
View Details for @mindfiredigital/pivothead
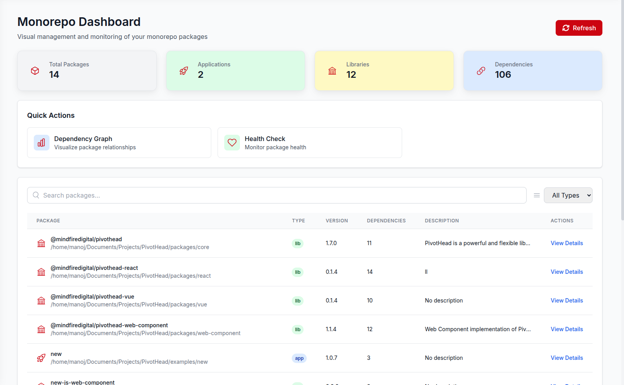tap(566, 243)
